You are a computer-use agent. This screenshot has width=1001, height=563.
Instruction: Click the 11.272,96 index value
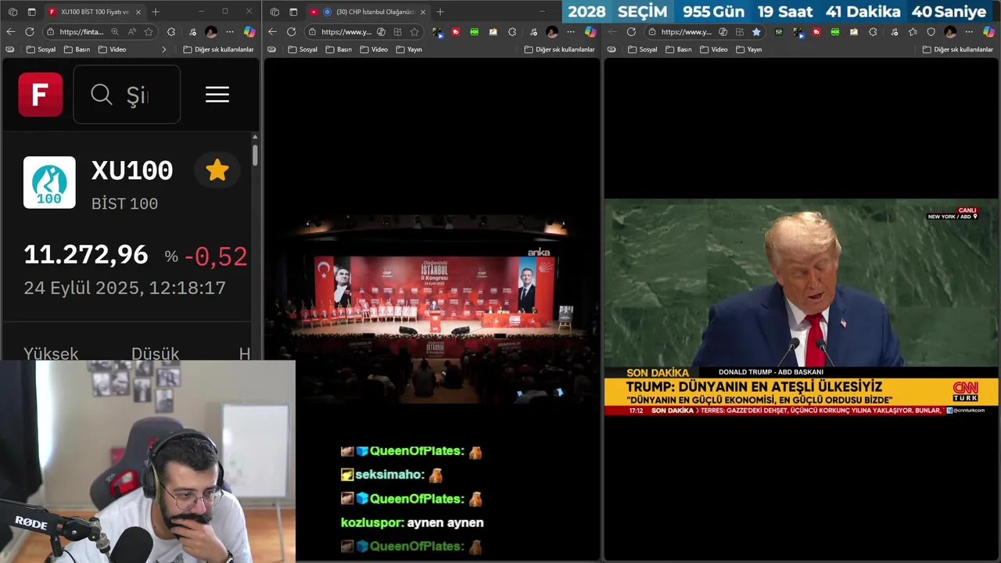85,255
